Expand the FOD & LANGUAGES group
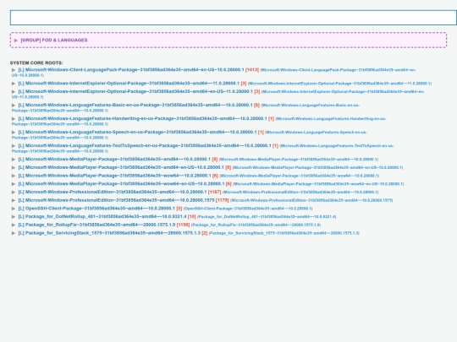The width and height of the screenshot is (457, 342). [x=16, y=41]
